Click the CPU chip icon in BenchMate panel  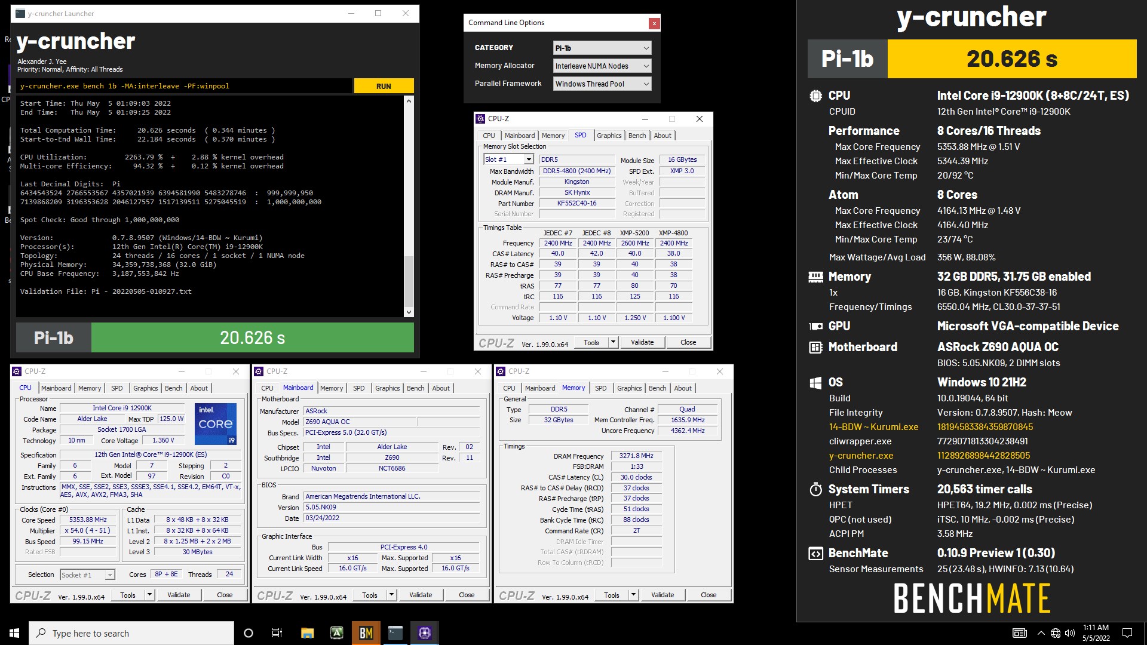pyautogui.click(x=815, y=96)
